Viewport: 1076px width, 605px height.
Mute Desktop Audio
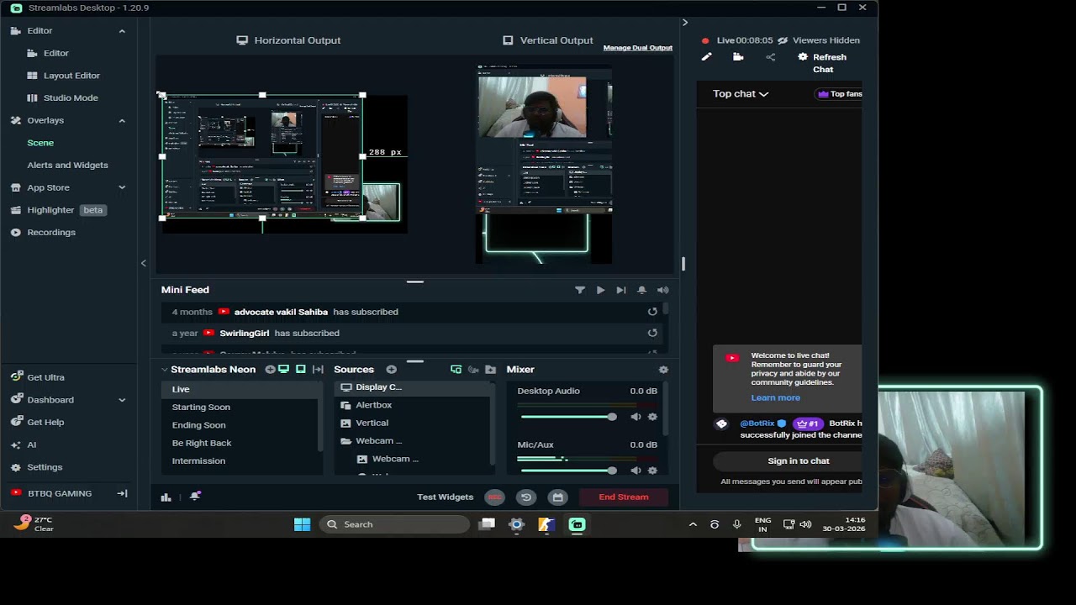(x=636, y=417)
